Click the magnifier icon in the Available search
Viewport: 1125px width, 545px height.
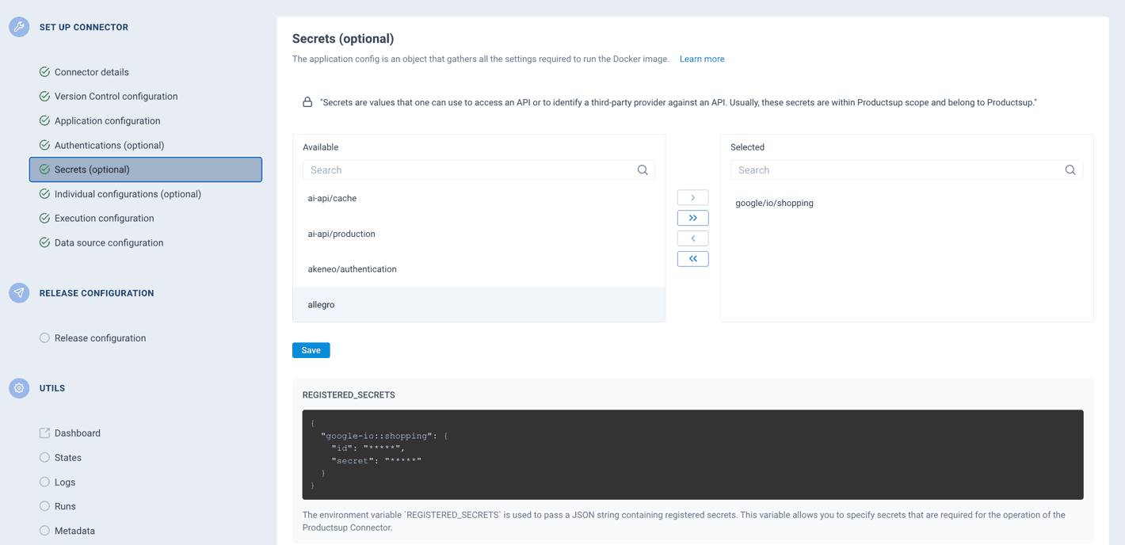pyautogui.click(x=643, y=170)
